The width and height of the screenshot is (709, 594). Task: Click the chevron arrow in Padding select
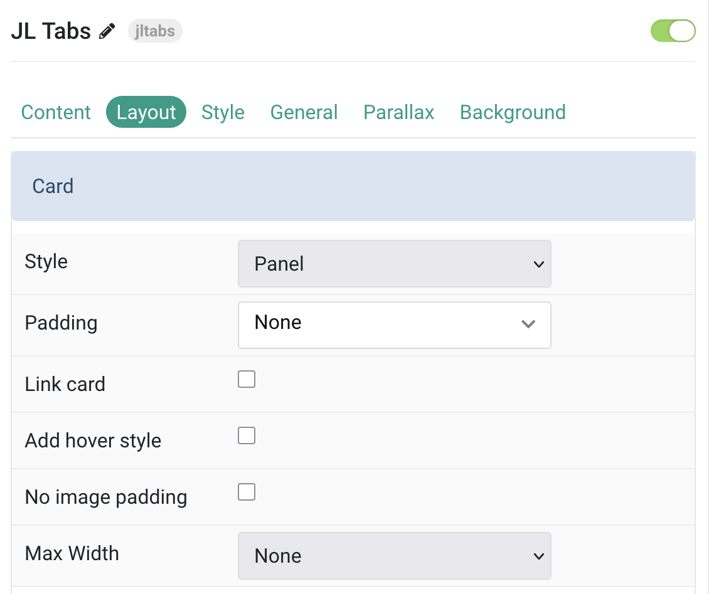click(x=528, y=324)
